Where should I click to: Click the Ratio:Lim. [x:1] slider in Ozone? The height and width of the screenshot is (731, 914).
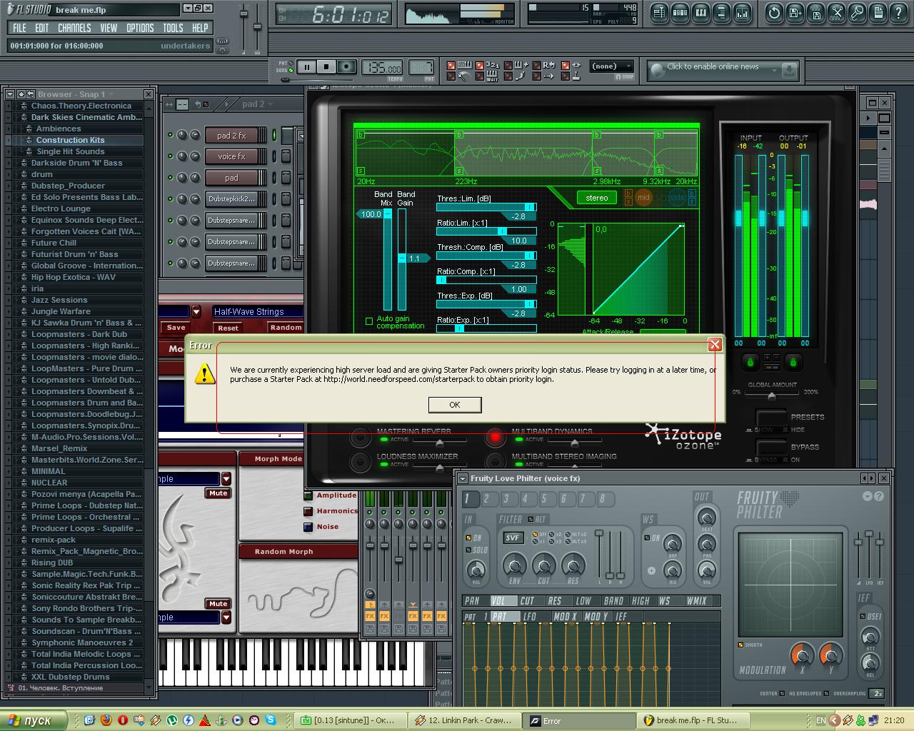pyautogui.click(x=486, y=231)
